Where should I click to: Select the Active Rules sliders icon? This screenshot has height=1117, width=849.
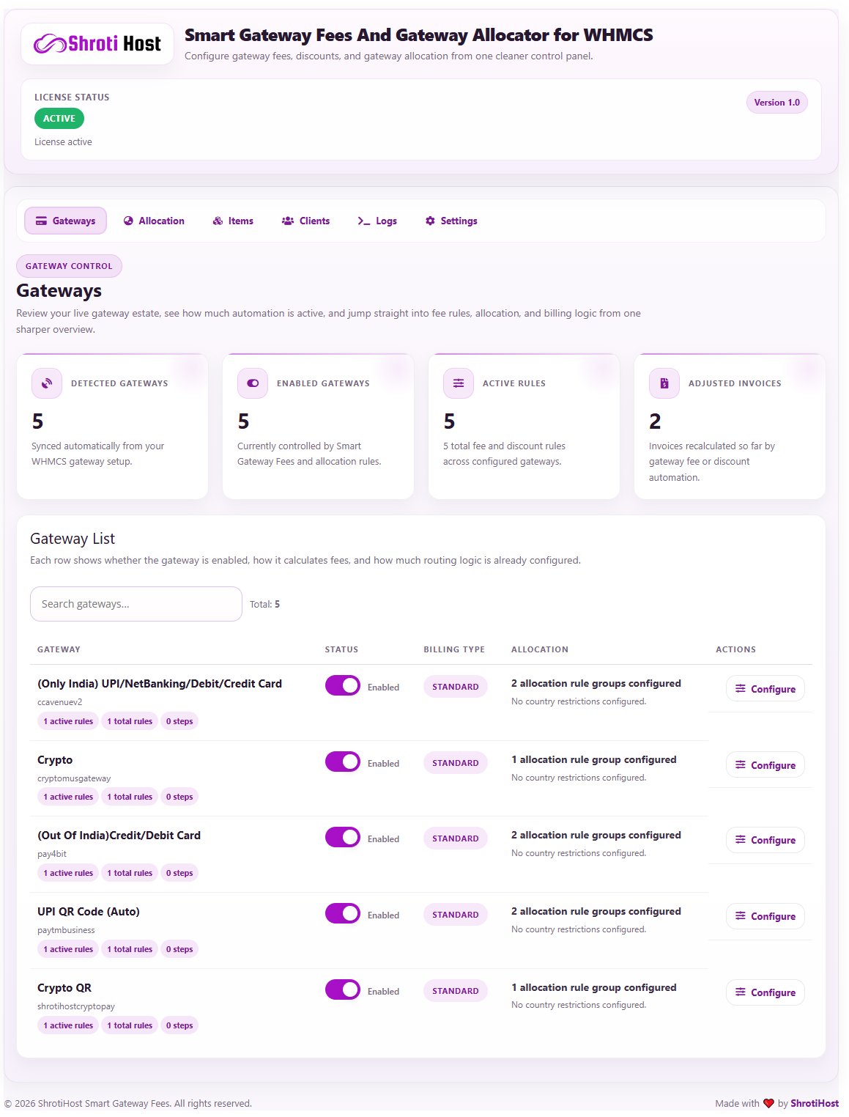coord(458,383)
